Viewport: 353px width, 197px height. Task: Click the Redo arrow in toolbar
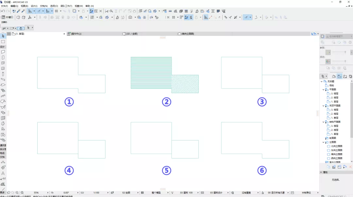(8, 11)
